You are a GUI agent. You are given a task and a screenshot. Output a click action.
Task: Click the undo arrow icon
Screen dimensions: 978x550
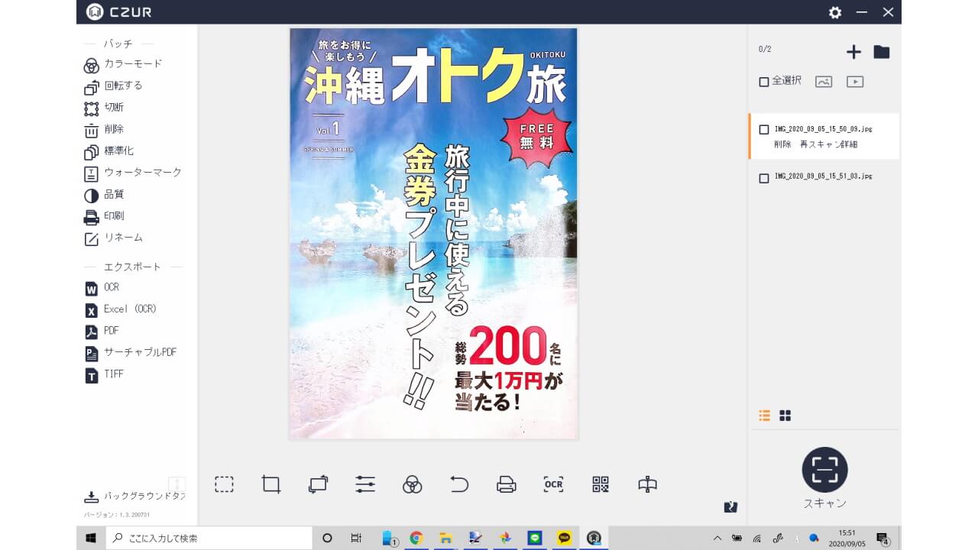coord(458,484)
